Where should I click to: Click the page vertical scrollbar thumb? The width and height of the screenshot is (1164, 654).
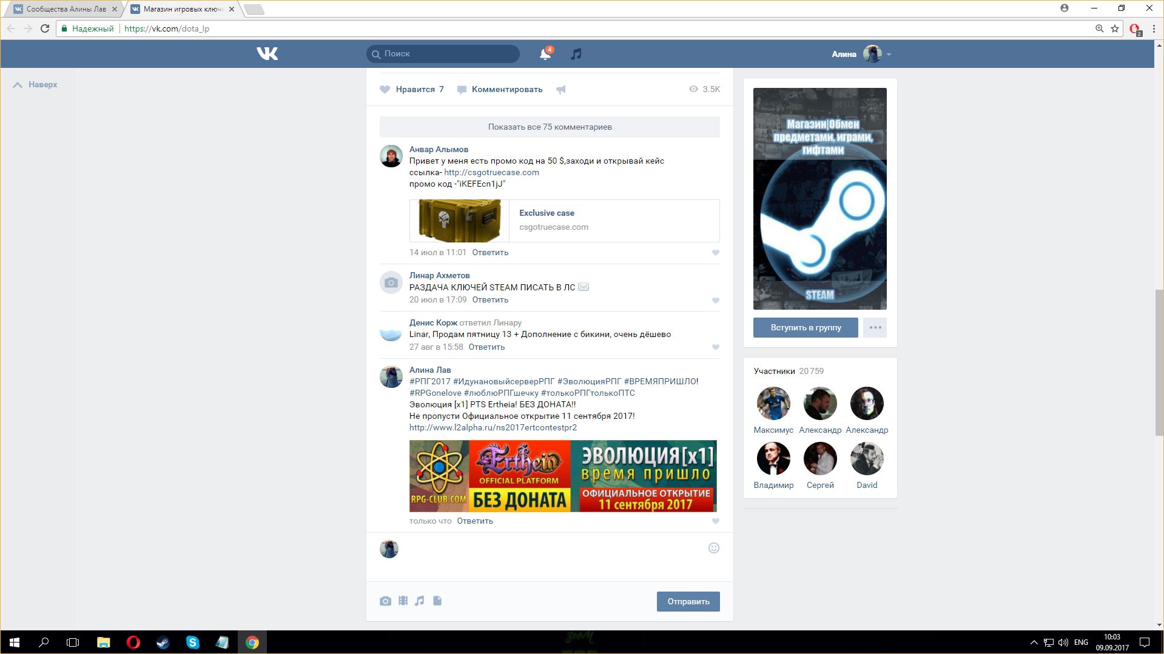(x=1159, y=362)
